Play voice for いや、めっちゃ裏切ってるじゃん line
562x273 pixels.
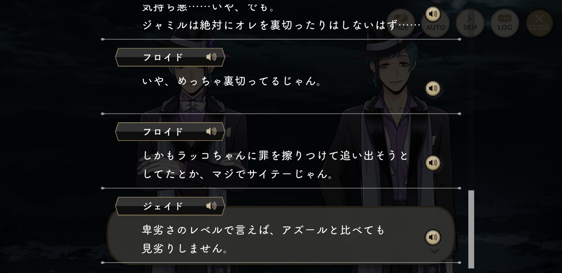click(x=433, y=88)
